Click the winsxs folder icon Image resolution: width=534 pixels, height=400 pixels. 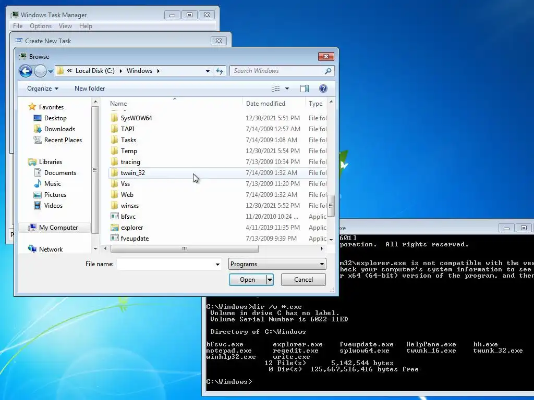(114, 205)
